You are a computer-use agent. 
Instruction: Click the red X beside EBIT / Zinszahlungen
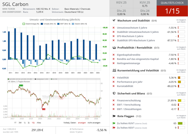tap(114, 109)
